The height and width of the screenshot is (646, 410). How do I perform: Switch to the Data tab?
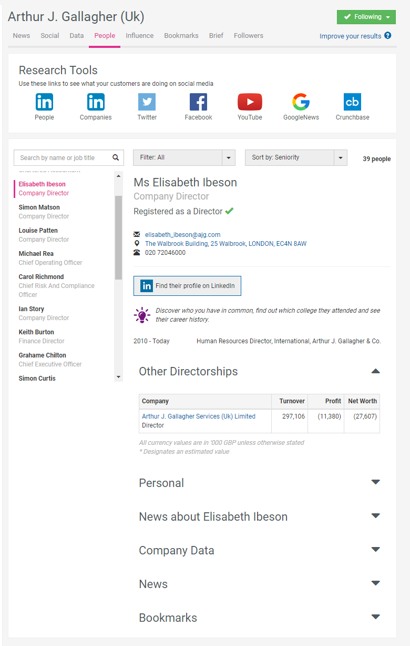[x=77, y=36]
